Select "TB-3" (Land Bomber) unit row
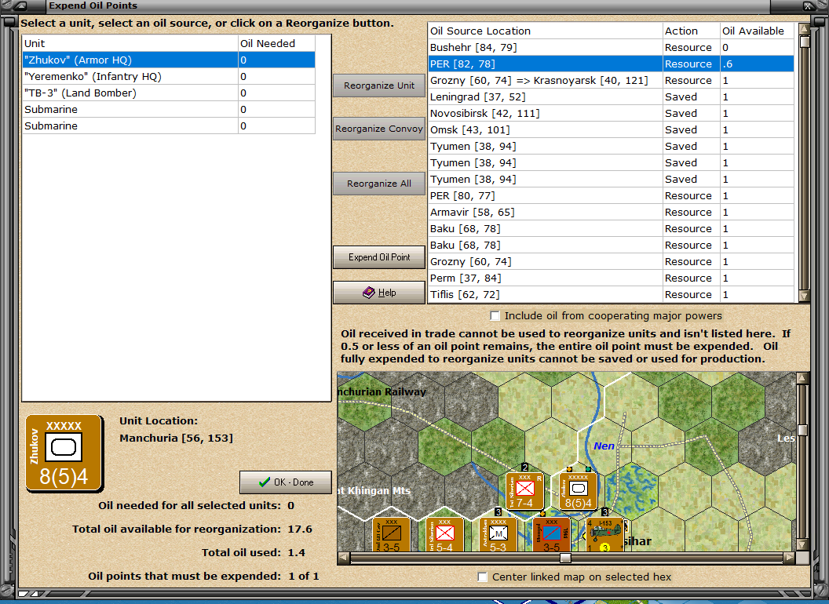The width and height of the screenshot is (829, 604). click(169, 93)
